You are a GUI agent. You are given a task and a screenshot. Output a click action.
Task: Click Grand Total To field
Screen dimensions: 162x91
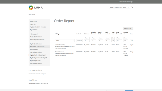(x=100, y=41)
